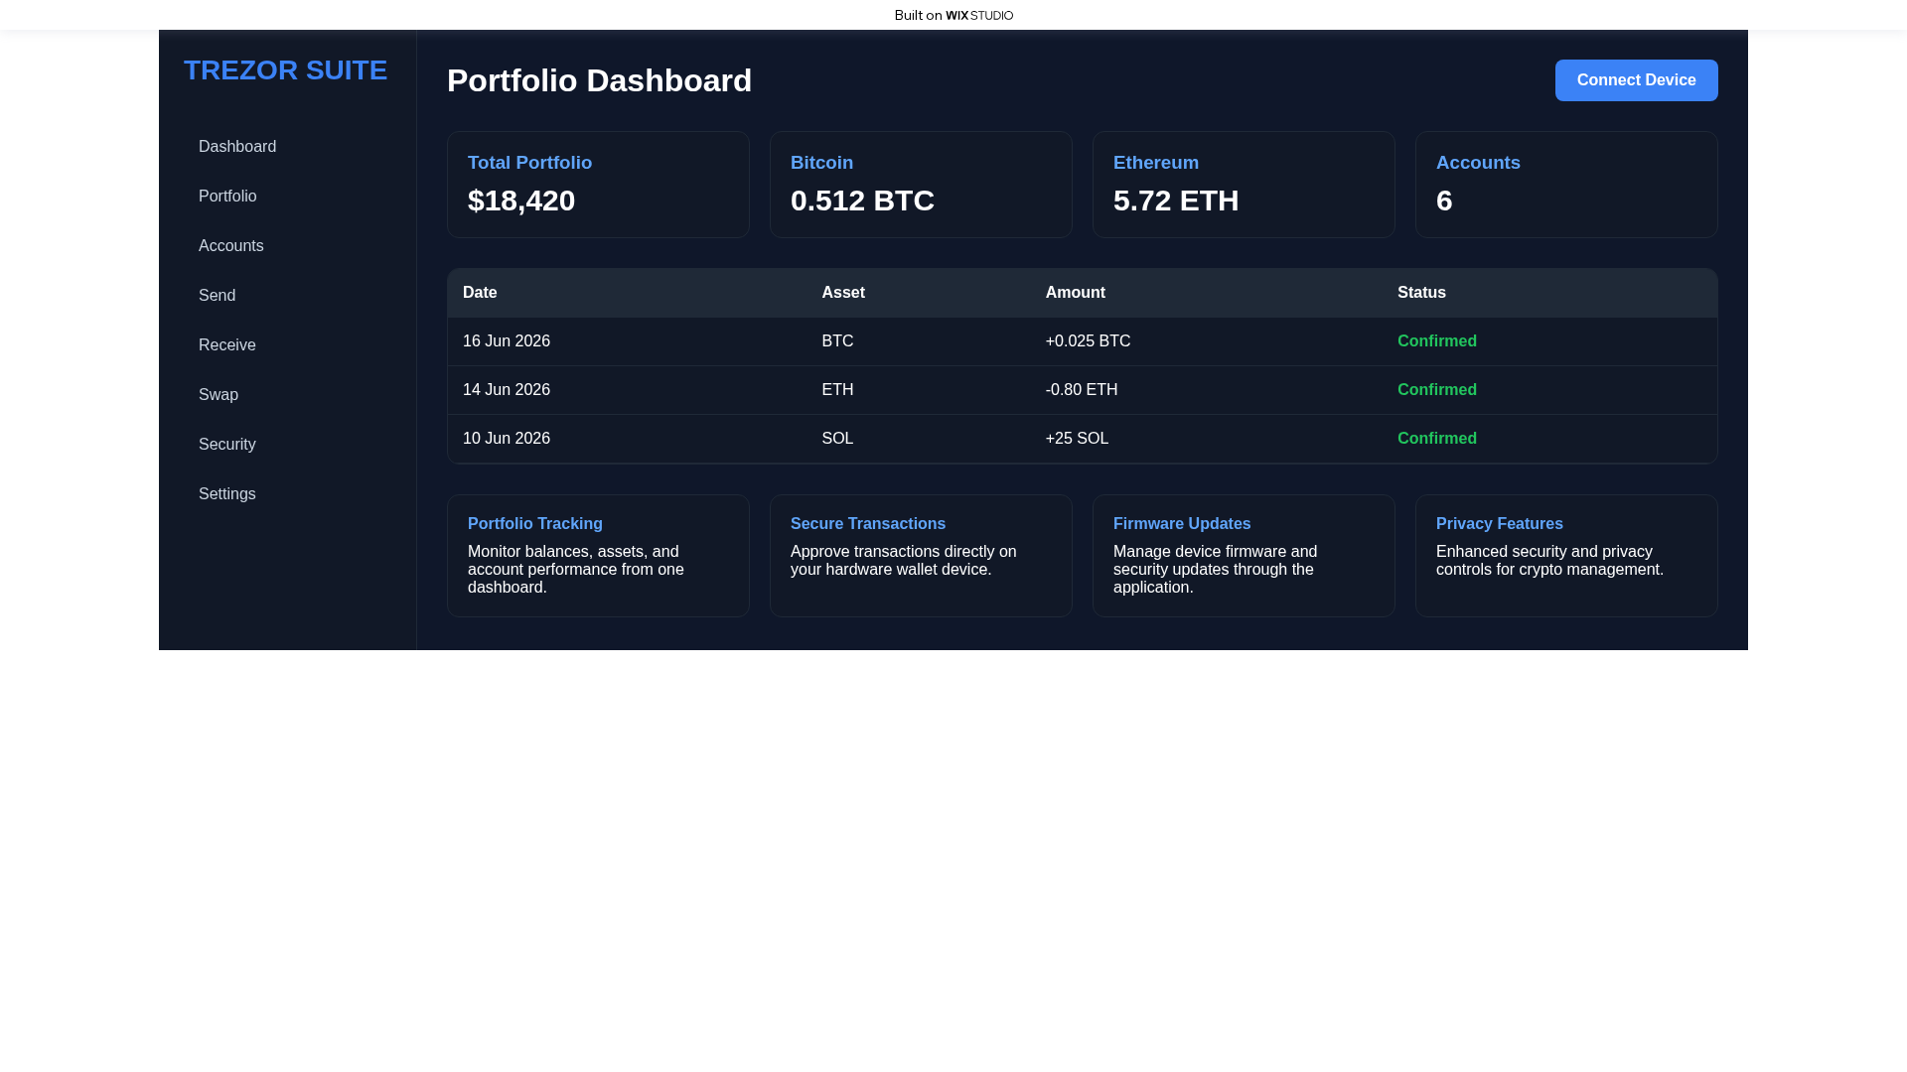The image size is (1907, 1072).
Task: Click Confirmed status in the SOL row
Action: (x=1437, y=439)
